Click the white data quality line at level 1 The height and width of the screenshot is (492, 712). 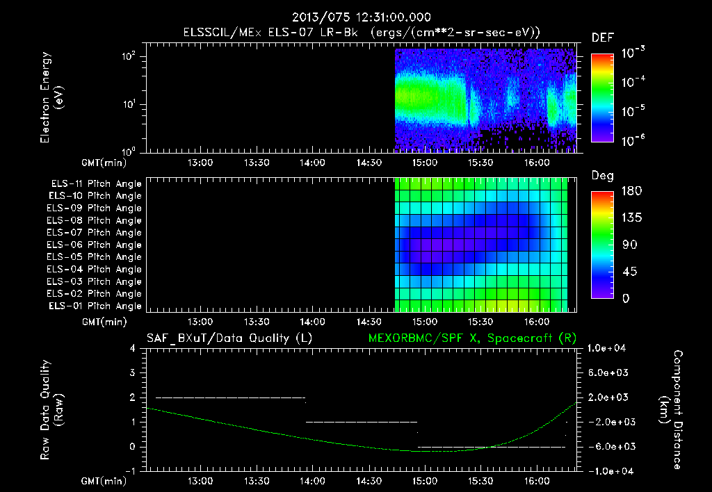362,422
